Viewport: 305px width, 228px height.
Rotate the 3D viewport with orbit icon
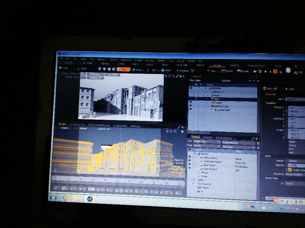(x=171, y=131)
